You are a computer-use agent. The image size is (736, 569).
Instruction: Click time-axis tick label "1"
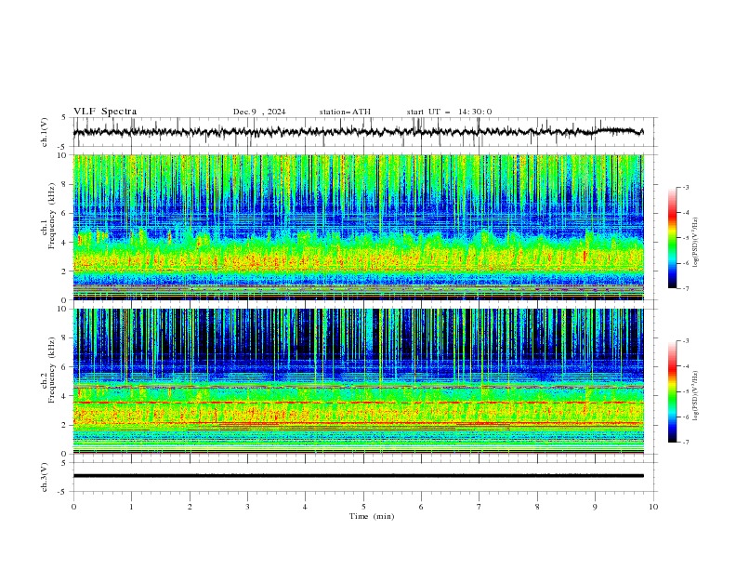pyautogui.click(x=131, y=507)
